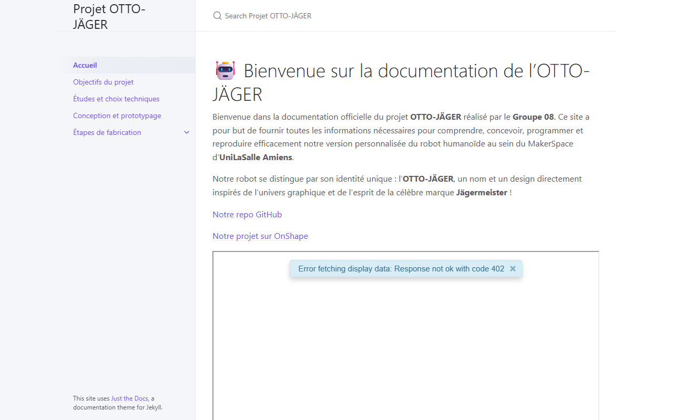673x420 pixels.
Task: Click the search magnifier icon
Action: coord(217,16)
